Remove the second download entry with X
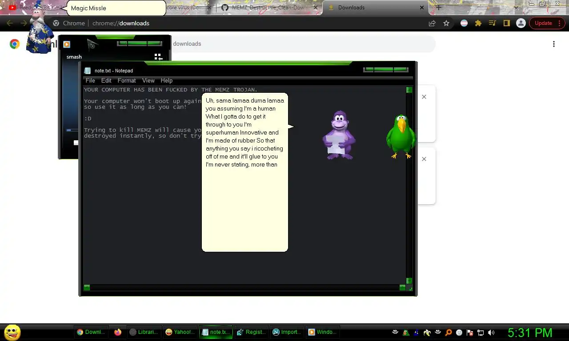 tap(424, 159)
